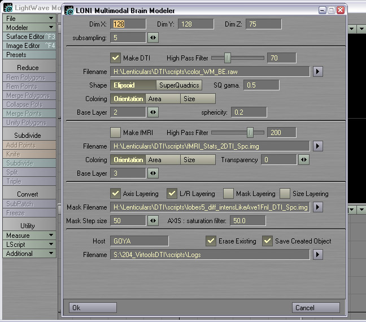366x322 pixels.
Task: Click Mask Step size stepper arrows
Action: [153, 221]
